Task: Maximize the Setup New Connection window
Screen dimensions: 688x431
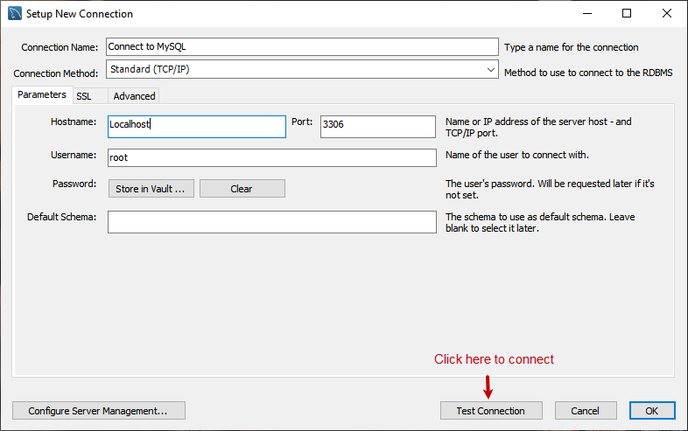Action: tap(627, 14)
